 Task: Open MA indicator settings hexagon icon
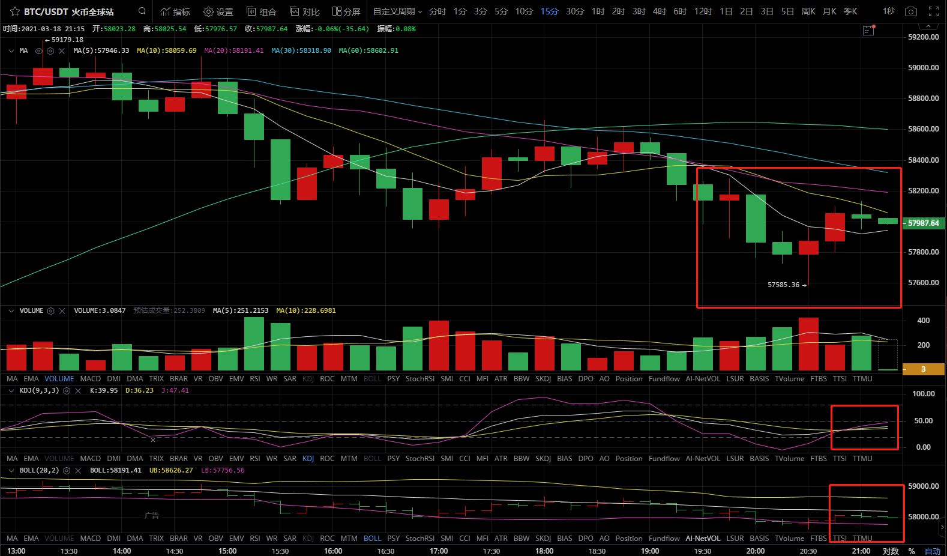coord(50,51)
